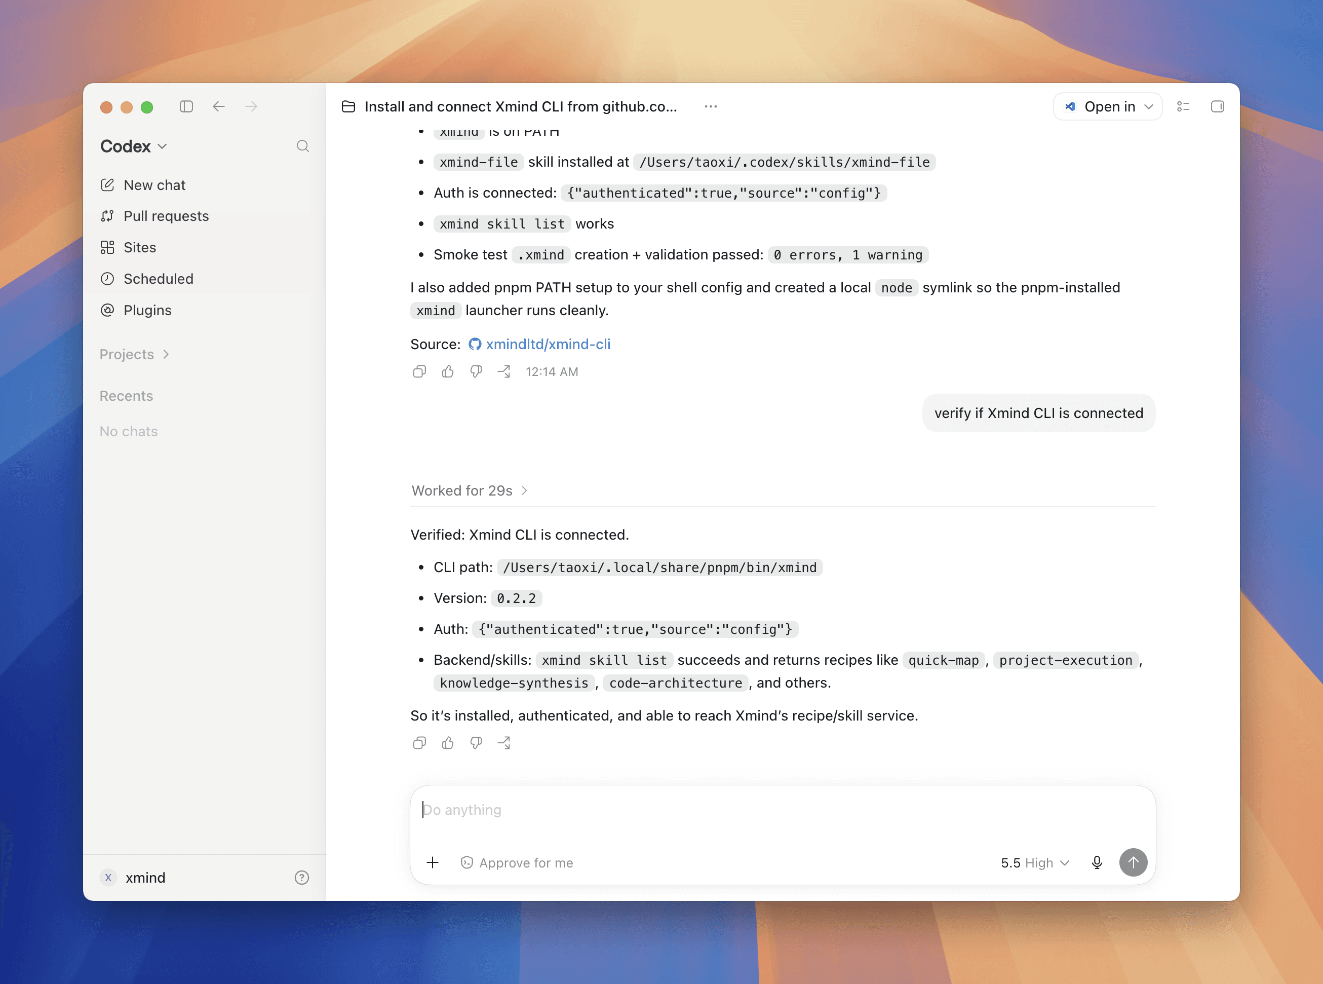Click the folder icon beside chat title
The image size is (1323, 984).
[x=348, y=106]
